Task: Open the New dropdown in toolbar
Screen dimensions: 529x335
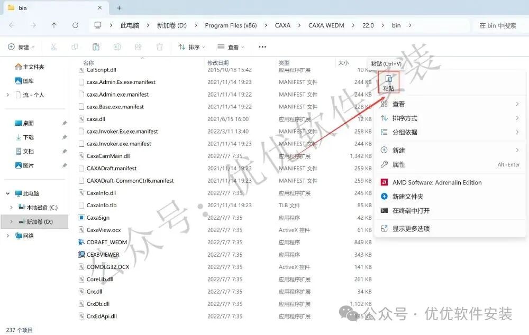Action: click(21, 47)
